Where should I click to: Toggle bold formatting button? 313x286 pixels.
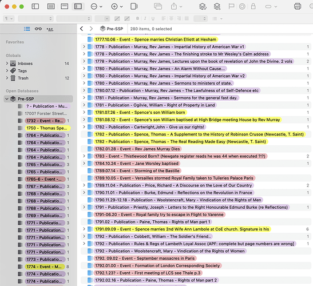click(x=137, y=18)
